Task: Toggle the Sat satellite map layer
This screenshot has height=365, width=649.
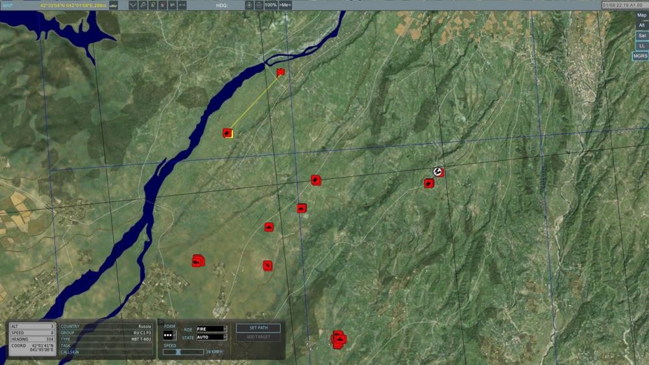Action: point(641,36)
